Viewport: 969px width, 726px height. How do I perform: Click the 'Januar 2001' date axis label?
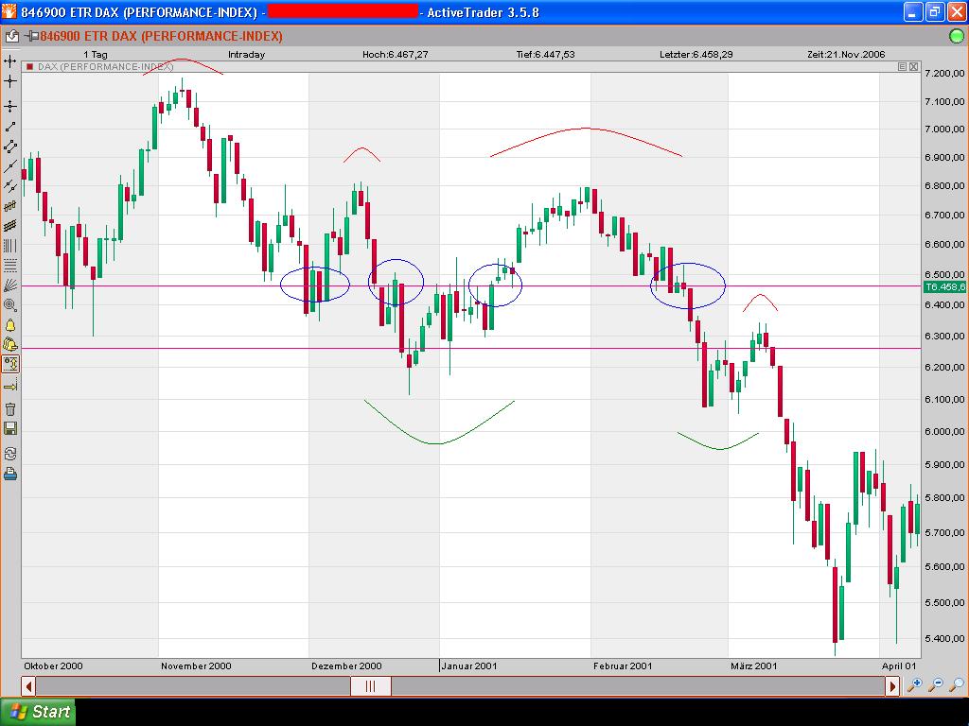click(x=469, y=666)
